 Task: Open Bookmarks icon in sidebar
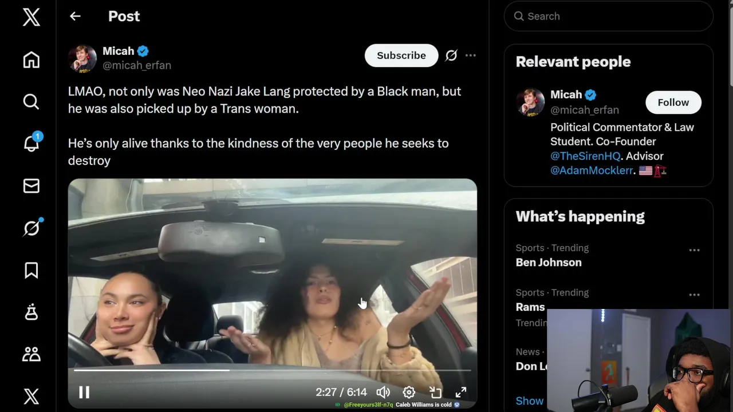pyautogui.click(x=31, y=270)
